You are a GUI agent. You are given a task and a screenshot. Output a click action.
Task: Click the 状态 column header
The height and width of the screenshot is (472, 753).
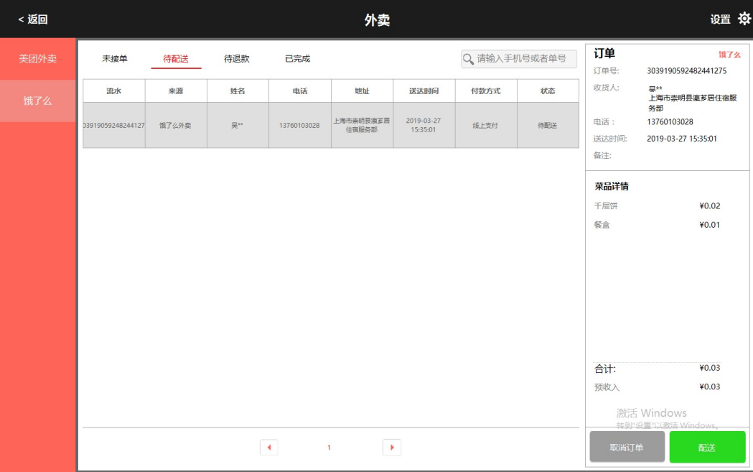click(548, 91)
